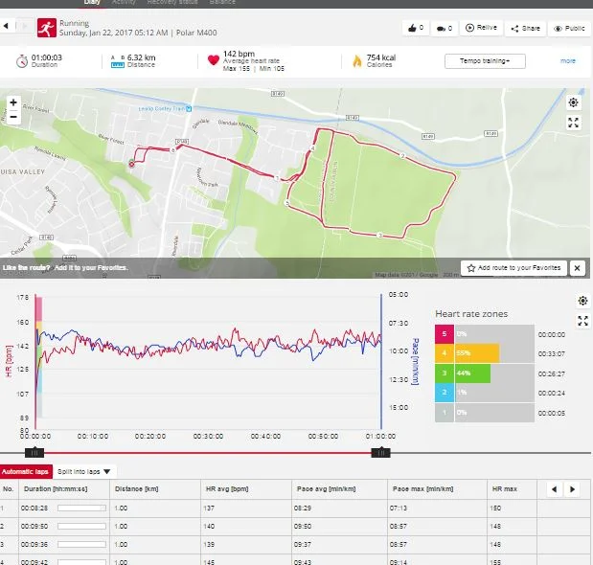Screen dimensions: 593x565
Task: Center the map on the route
Action: point(573,102)
